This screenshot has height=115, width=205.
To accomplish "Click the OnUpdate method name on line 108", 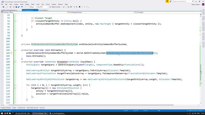I will click(62, 62).
